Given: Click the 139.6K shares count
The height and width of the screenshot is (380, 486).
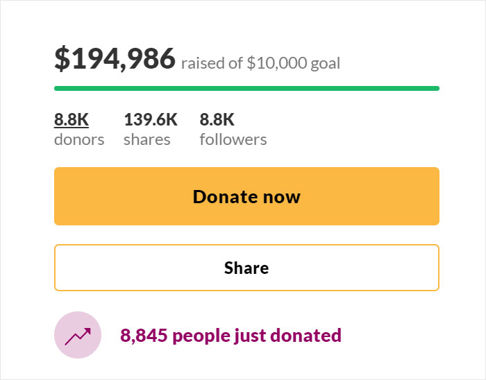Looking at the screenshot, I should pyautogui.click(x=151, y=119).
